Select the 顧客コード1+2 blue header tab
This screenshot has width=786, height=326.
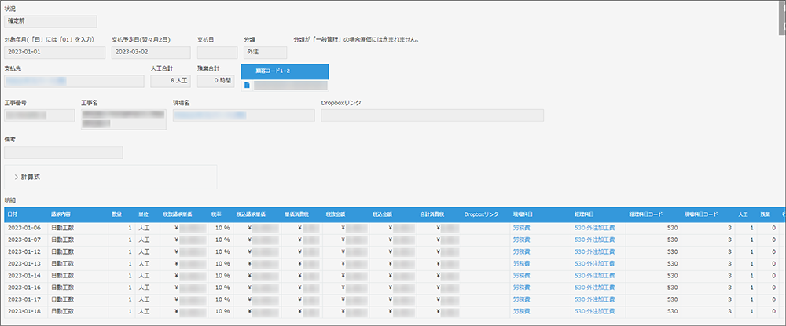285,71
